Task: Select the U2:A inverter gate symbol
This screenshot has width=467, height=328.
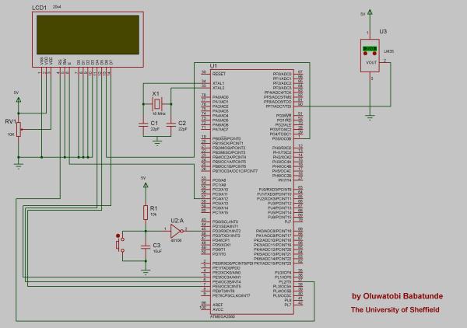Action: [177, 231]
